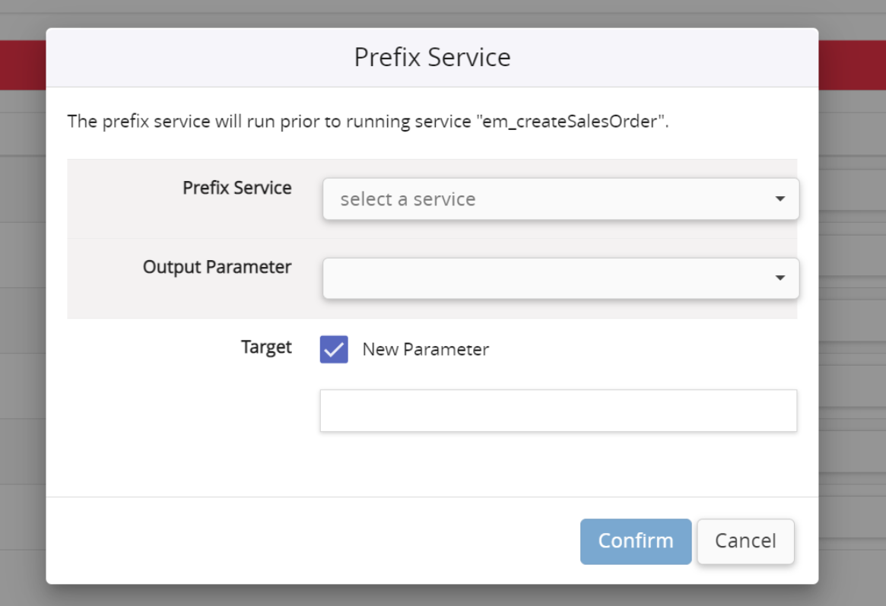Cancel the Prefix Service dialog
Image resolution: width=886 pixels, height=606 pixels.
(x=745, y=541)
